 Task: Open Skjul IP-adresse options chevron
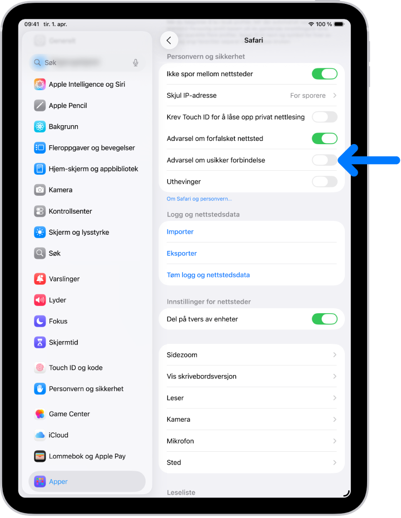tap(335, 96)
